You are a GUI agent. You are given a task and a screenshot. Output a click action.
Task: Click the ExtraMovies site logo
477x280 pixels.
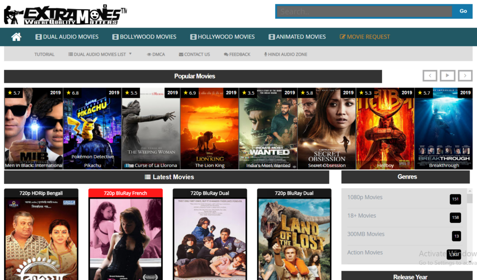65,15
